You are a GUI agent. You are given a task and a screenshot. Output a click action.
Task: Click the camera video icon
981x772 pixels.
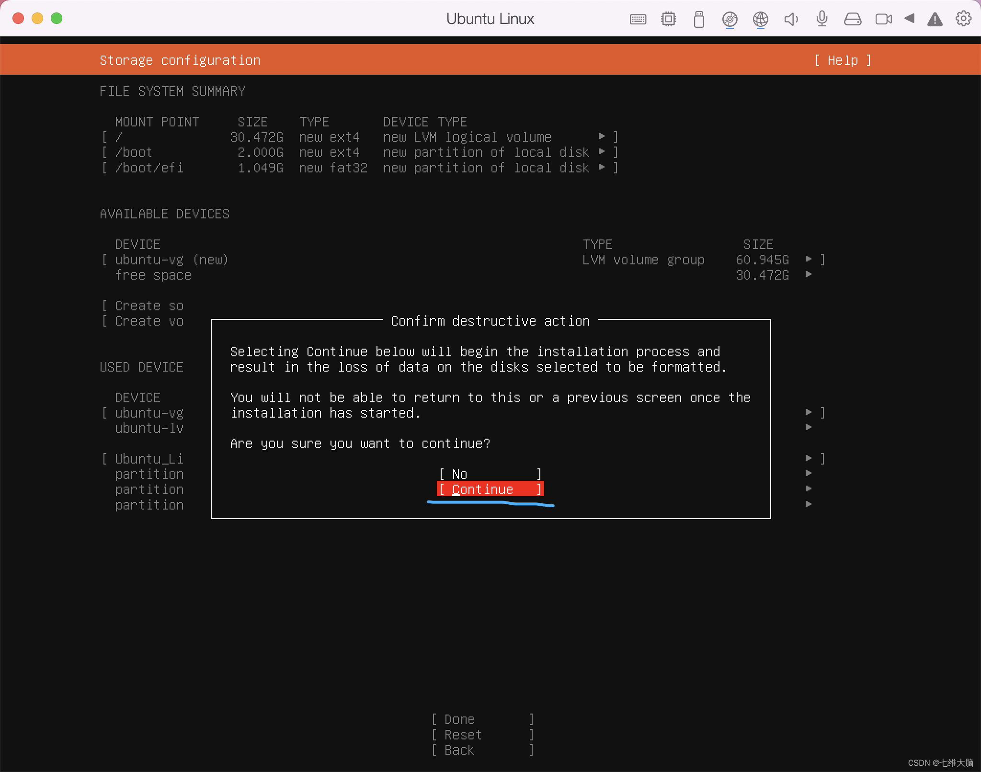coord(883,19)
